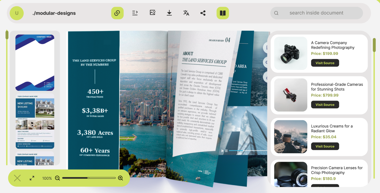Click the search magnifier icon
The height and width of the screenshot is (193, 380).
coord(276,13)
